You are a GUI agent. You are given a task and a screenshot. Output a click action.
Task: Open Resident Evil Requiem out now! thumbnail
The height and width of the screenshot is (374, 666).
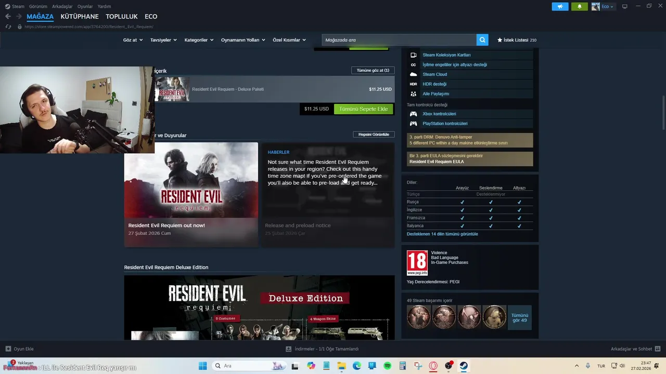click(x=191, y=180)
